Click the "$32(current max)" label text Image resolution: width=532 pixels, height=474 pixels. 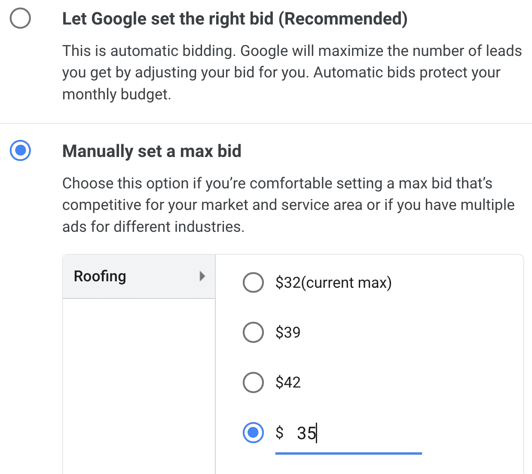click(x=333, y=283)
